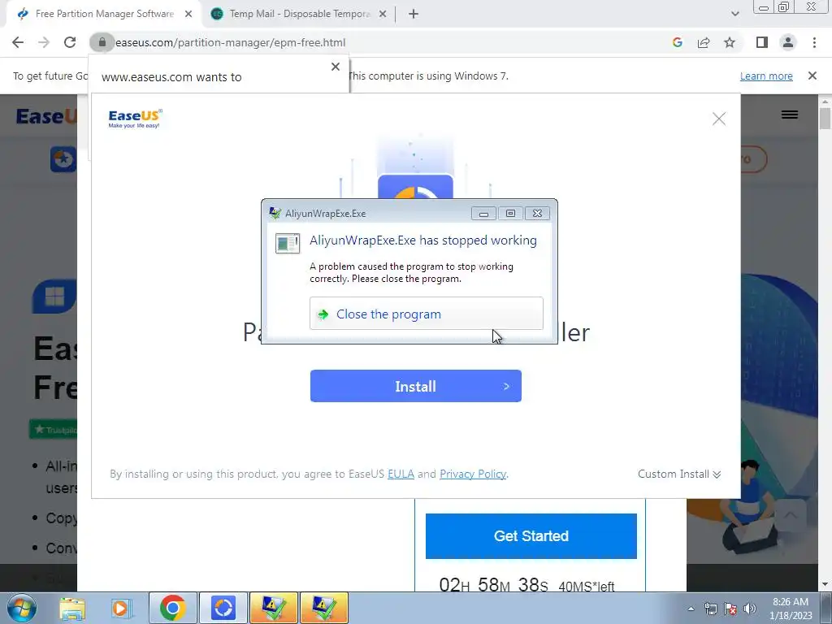832x624 pixels.
Task: Toggle the browser side panel
Action: 762,42
